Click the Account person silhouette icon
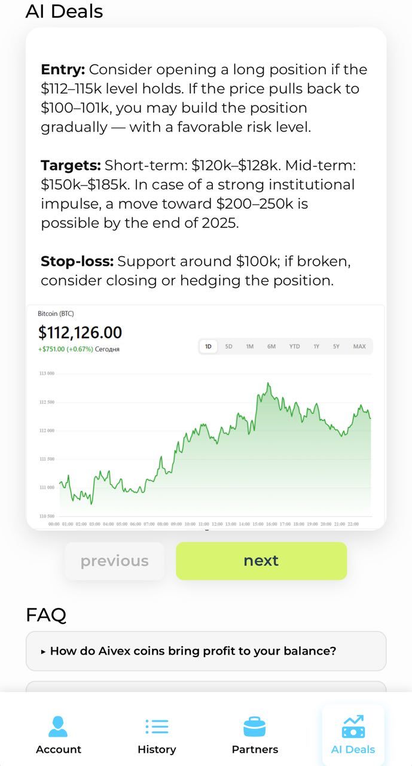The width and height of the screenshot is (412, 766). [x=58, y=725]
